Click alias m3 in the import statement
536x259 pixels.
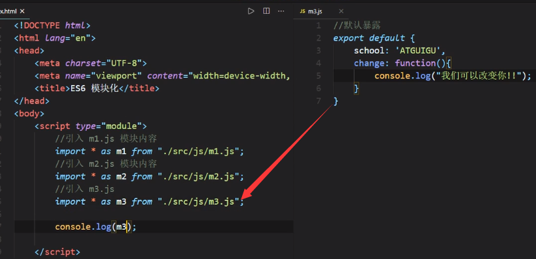(121, 202)
